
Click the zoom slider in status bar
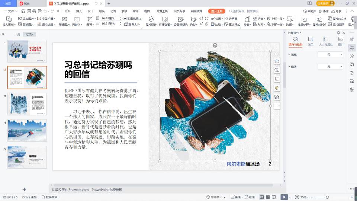327,197
